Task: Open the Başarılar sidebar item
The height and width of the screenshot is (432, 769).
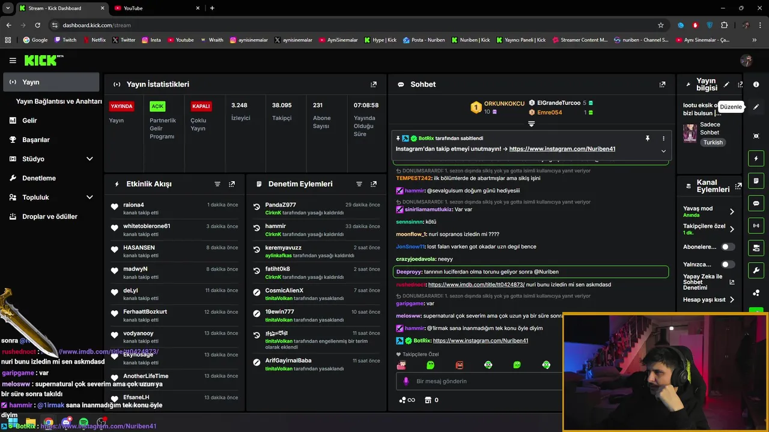Action: click(52, 140)
